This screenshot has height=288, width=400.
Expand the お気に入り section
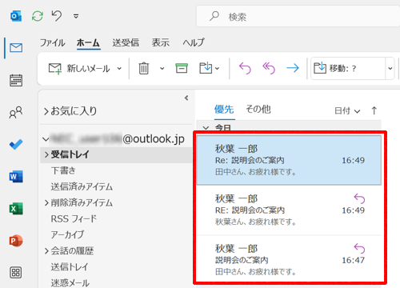[x=46, y=111]
